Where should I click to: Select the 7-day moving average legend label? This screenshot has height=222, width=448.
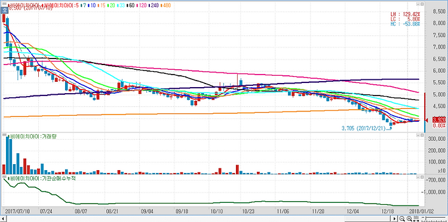pyautogui.click(x=84, y=5)
